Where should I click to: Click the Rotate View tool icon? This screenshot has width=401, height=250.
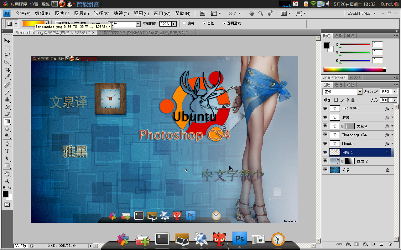pyautogui.click(x=270, y=13)
